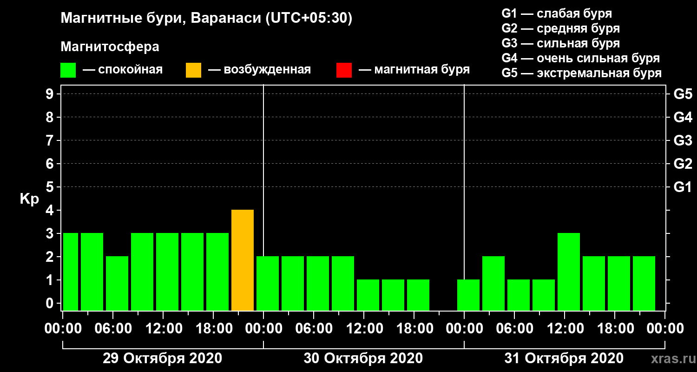Image resolution: width=697 pixels, height=372 pixels.
Task: Click G2 — средняя буря legend entry
Action: 561,28
